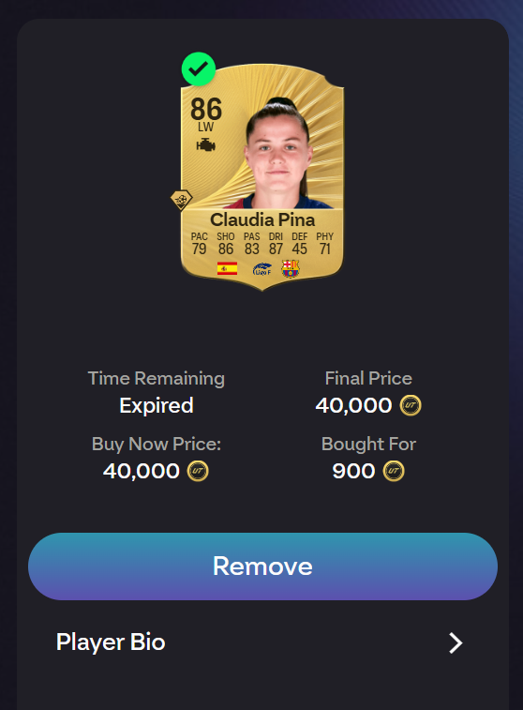Click the green checkmark badge on card
The width and height of the screenshot is (523, 710).
198,68
